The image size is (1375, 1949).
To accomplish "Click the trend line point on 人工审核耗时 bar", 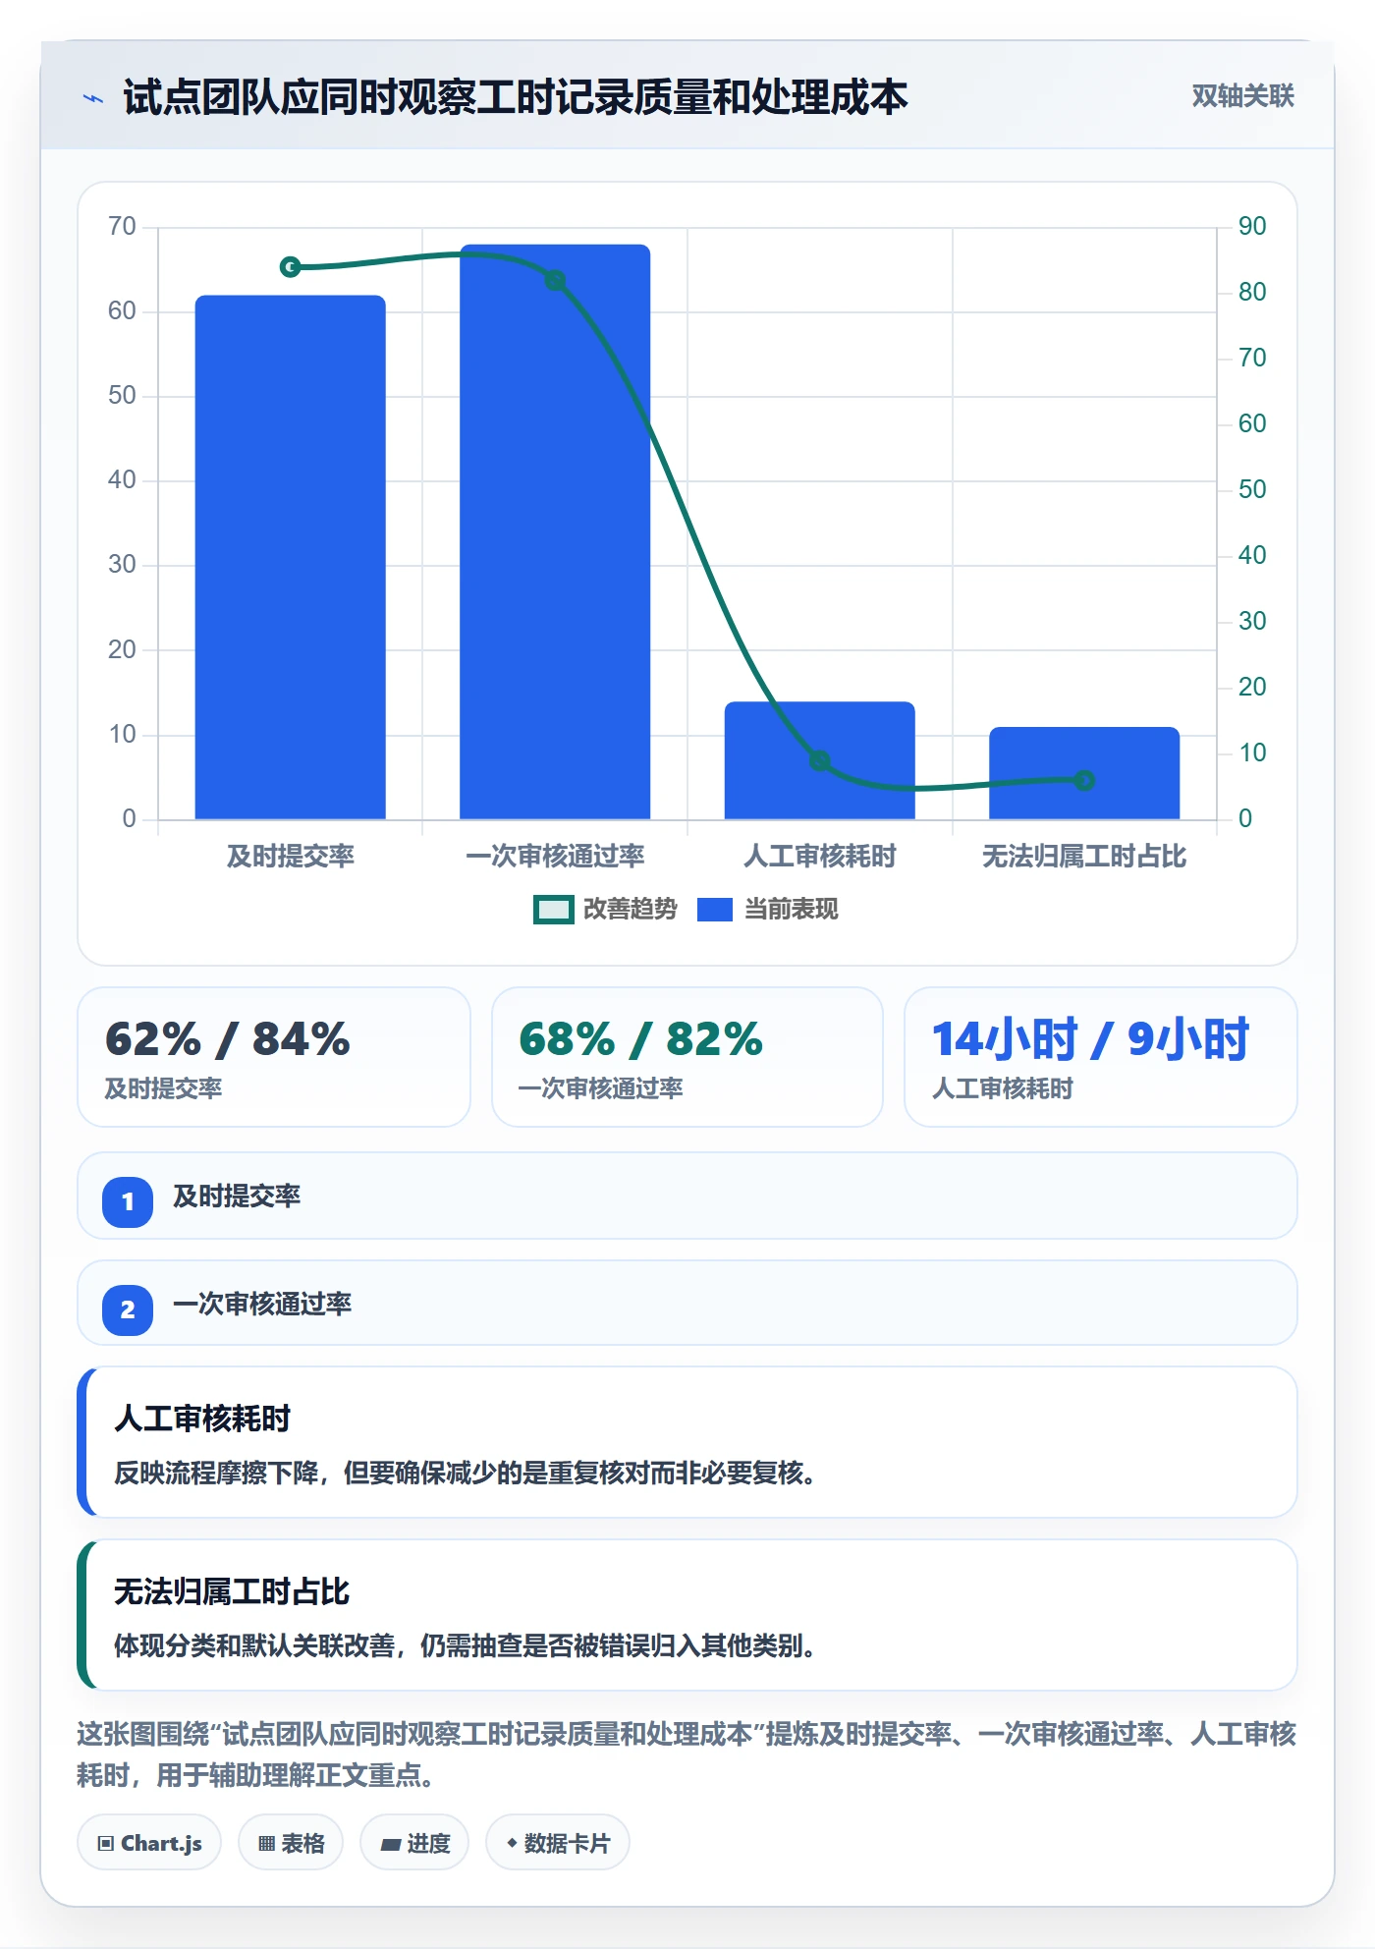I will click(820, 760).
